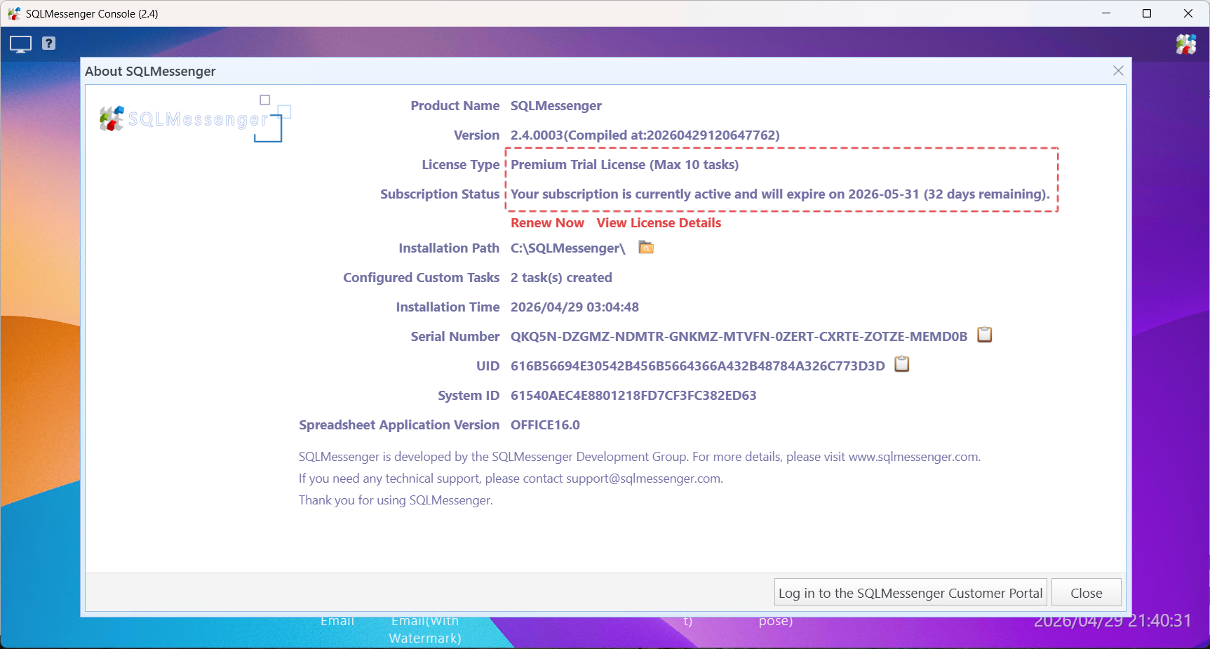Click the C:\SQLMessenger\ path text

coord(567,248)
